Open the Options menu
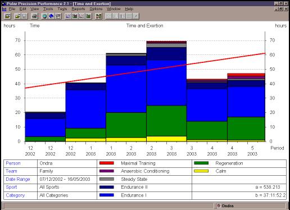Viewport: 290px width, 210px height. click(96, 9)
